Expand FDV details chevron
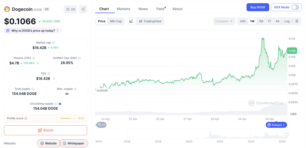The width and height of the screenshot is (306, 148). coord(54,79)
